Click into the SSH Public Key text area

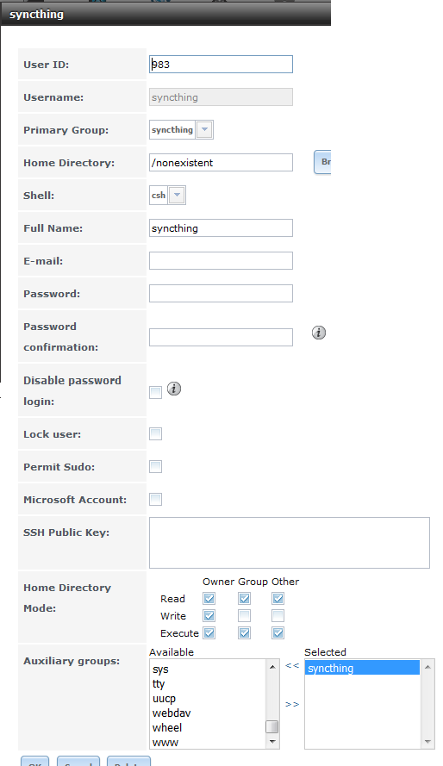[289, 543]
